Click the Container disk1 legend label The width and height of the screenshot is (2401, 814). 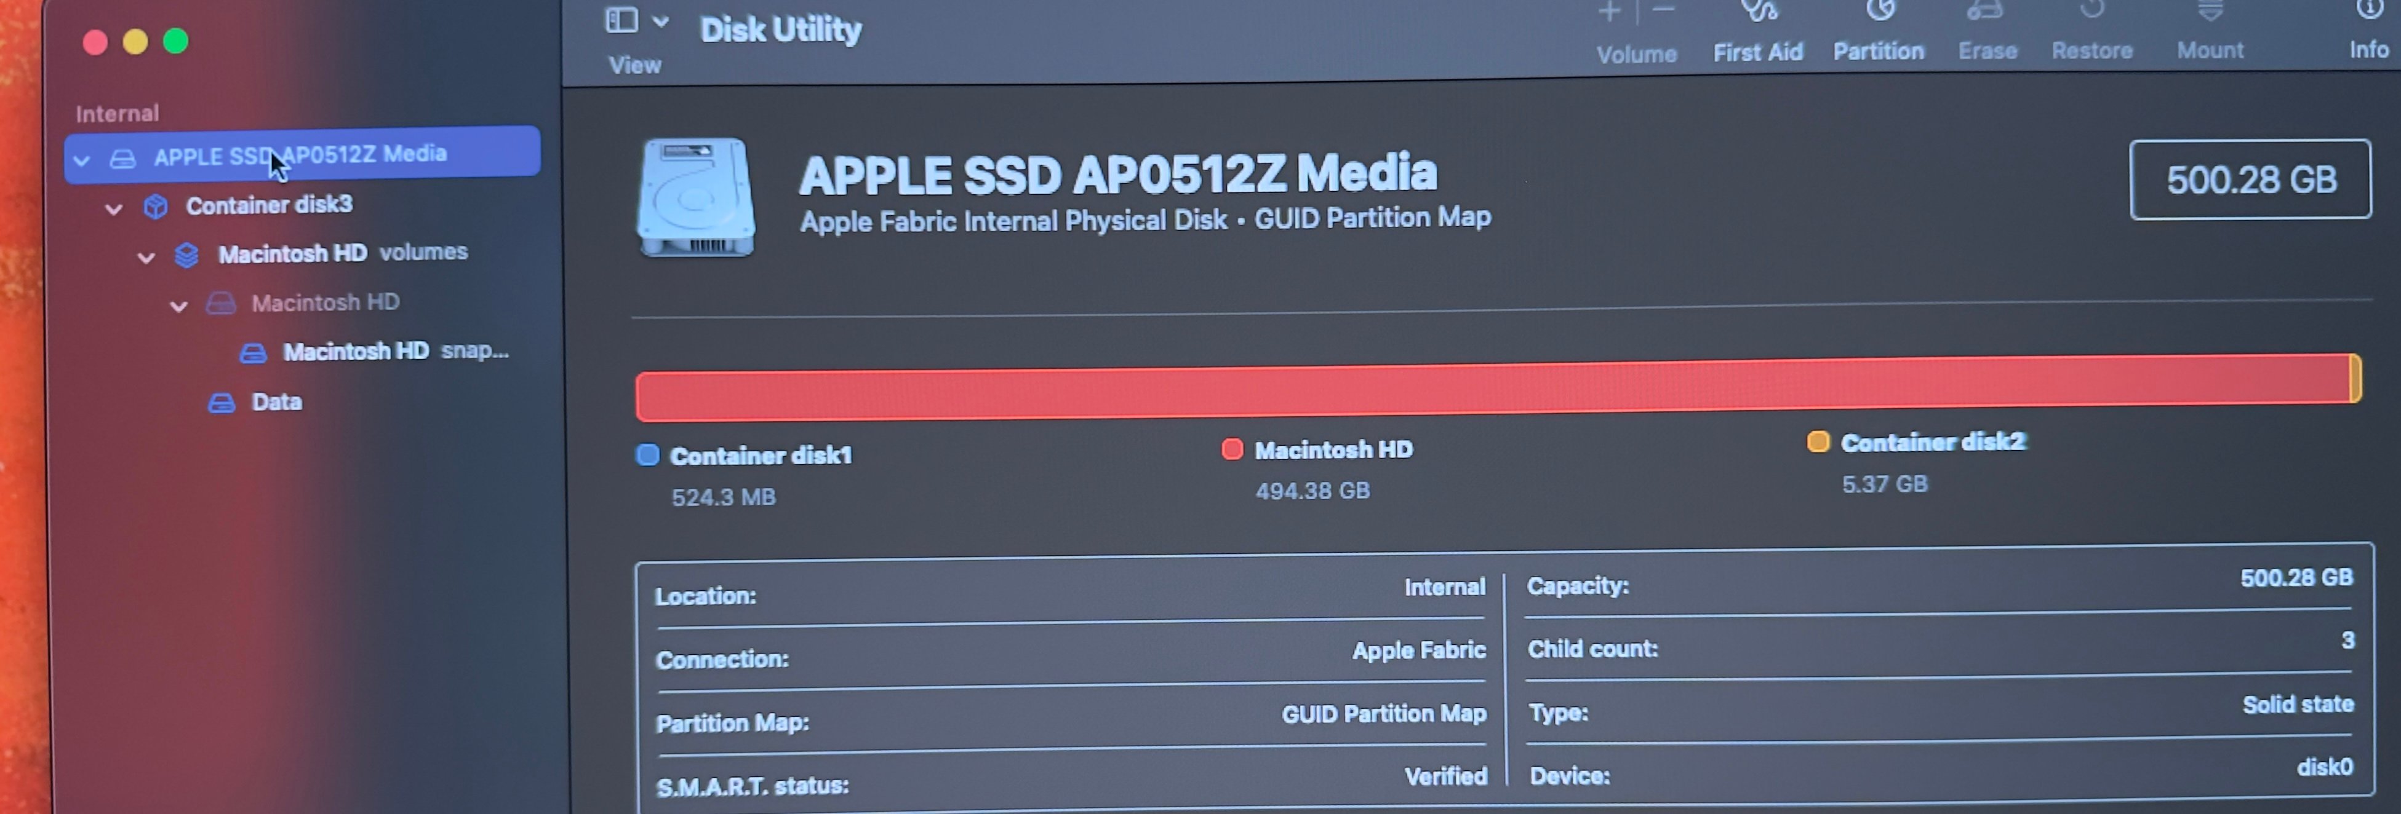(x=761, y=456)
